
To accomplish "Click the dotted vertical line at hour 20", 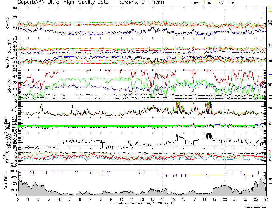I will 225,89.
